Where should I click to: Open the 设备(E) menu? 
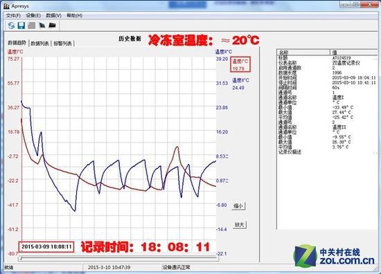tap(33, 15)
